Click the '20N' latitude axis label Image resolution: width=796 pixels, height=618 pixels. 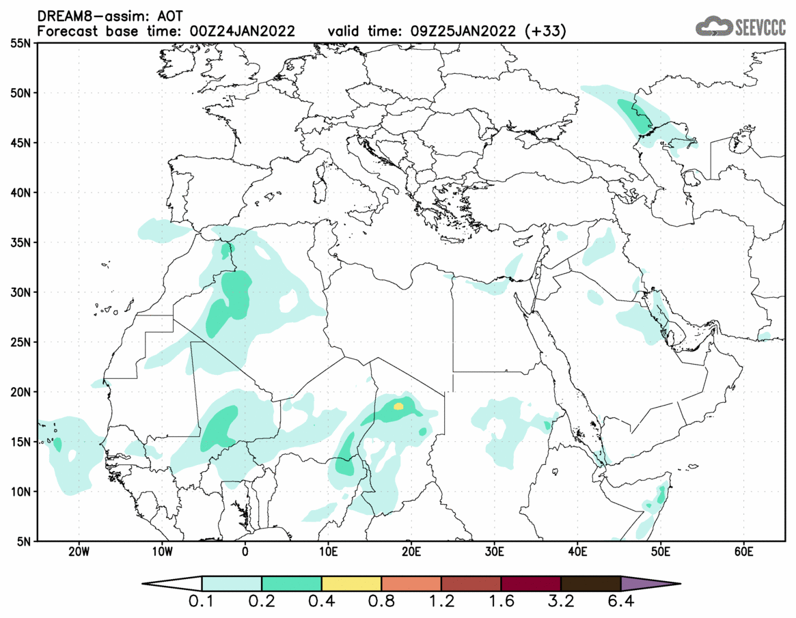20,392
